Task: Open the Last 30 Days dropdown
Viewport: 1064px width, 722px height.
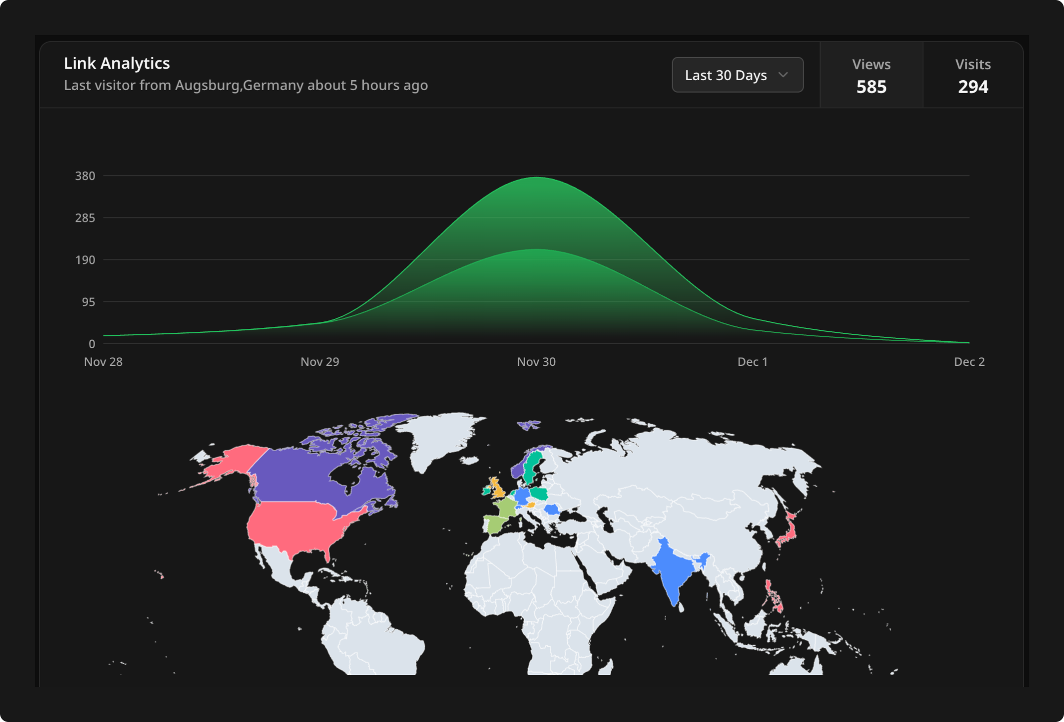Action: click(x=737, y=75)
